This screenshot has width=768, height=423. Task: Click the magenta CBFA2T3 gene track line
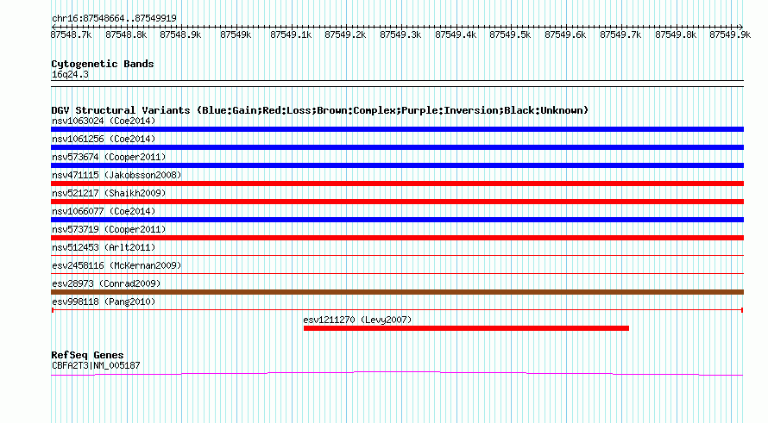397,374
